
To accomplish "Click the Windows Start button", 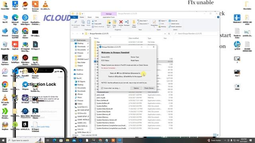I will pos(3,140).
